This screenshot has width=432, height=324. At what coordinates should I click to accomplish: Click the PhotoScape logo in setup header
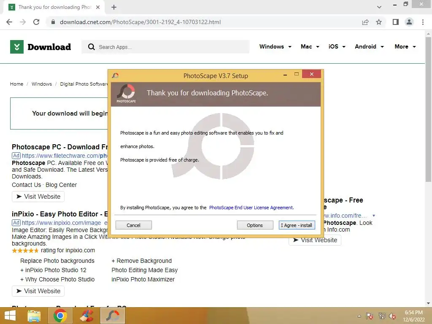[126, 94]
